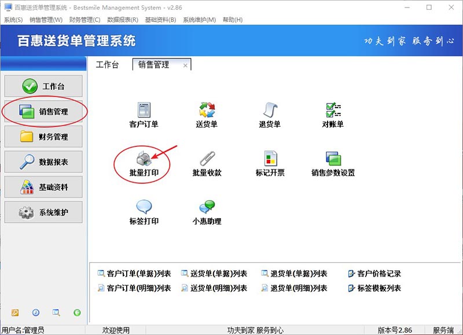Open the 标记开票 icon

point(270,159)
